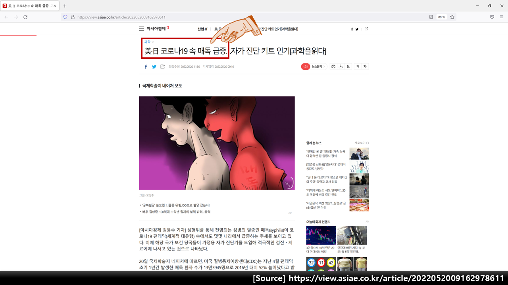Open the '공복혈당' ad link
Screen dimensions: 508x285
coord(176,205)
